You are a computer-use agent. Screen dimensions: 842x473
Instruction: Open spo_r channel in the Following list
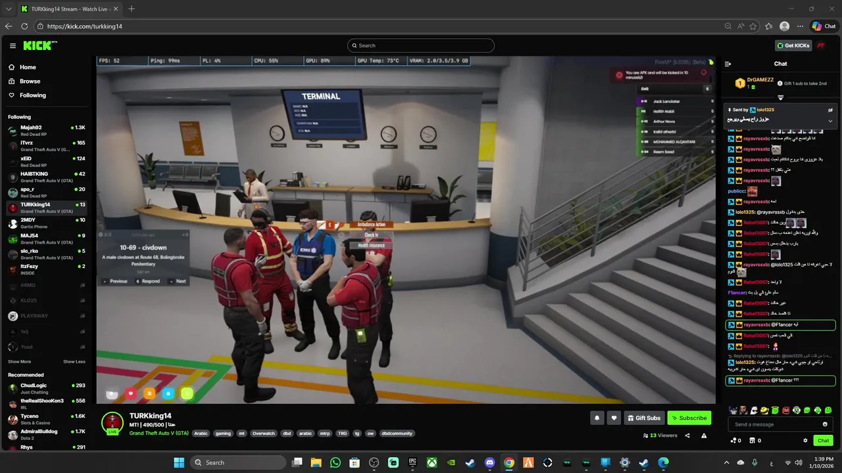coord(46,192)
